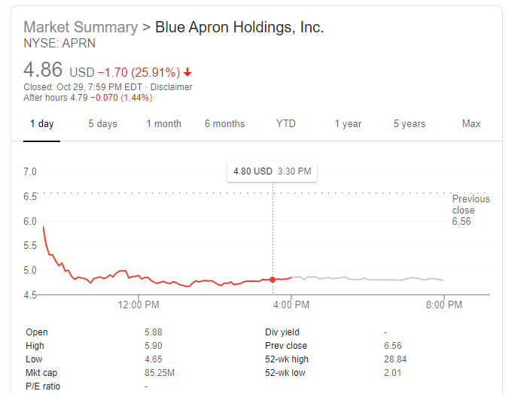Click the red data point on chart

pos(273,280)
